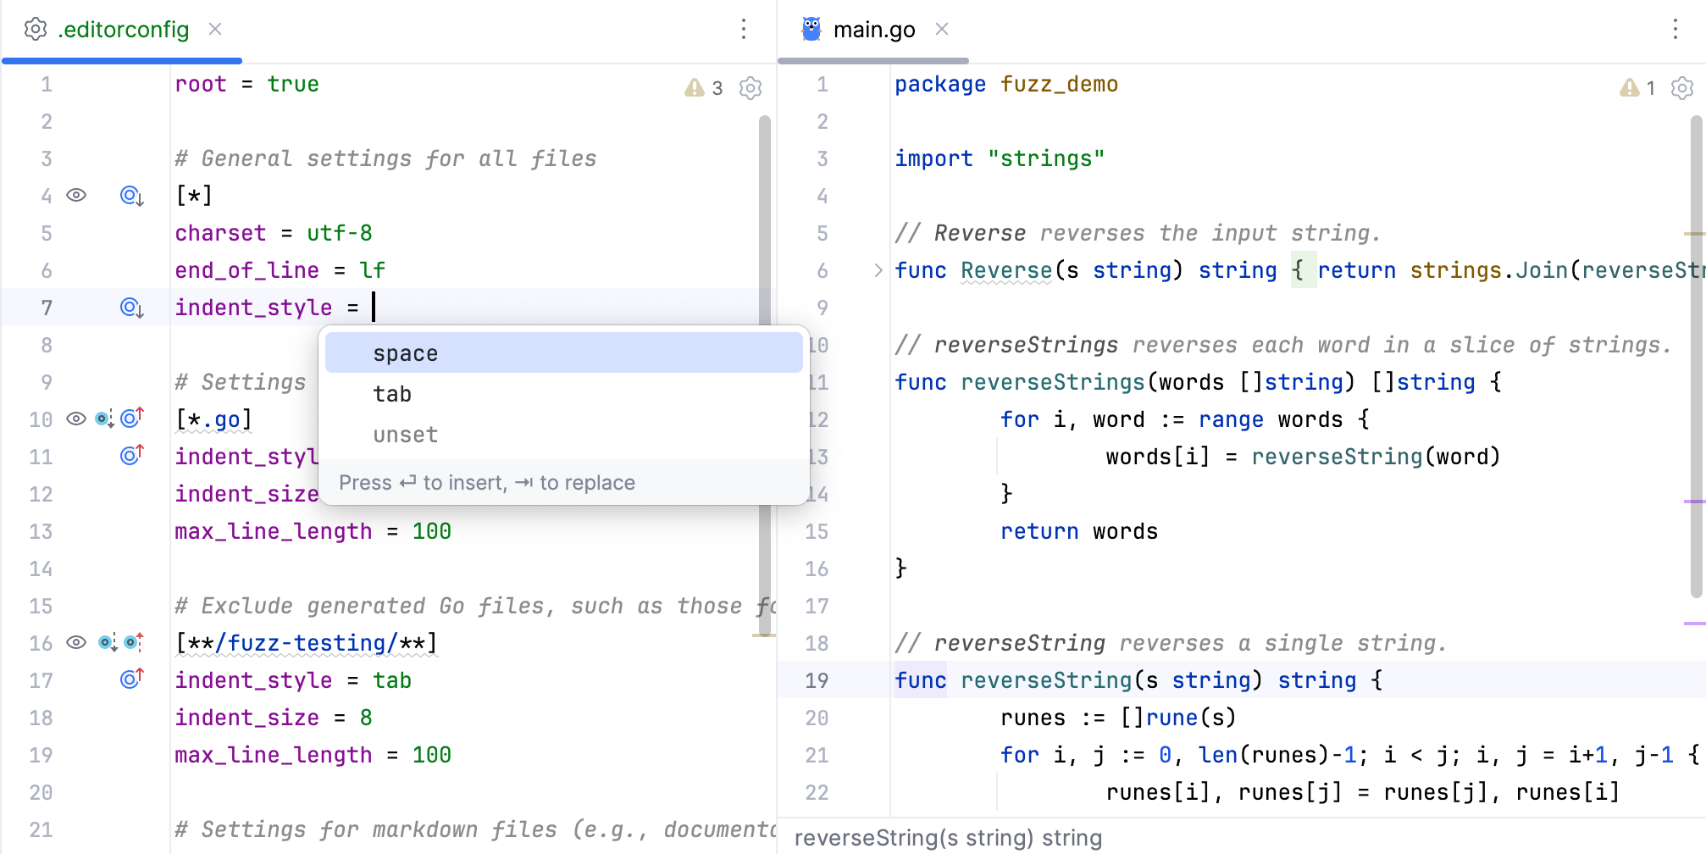The width and height of the screenshot is (1706, 854).
Task: Click the underlined [**/fuzz-testing/**] pattern
Action: [305, 642]
